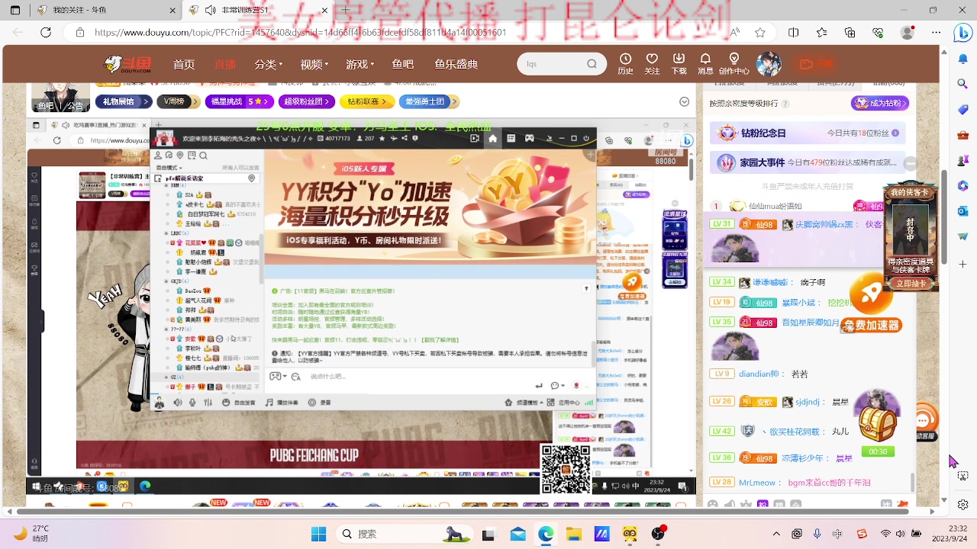Click 立即抽卡 button
The height and width of the screenshot is (549, 977).
(911, 283)
